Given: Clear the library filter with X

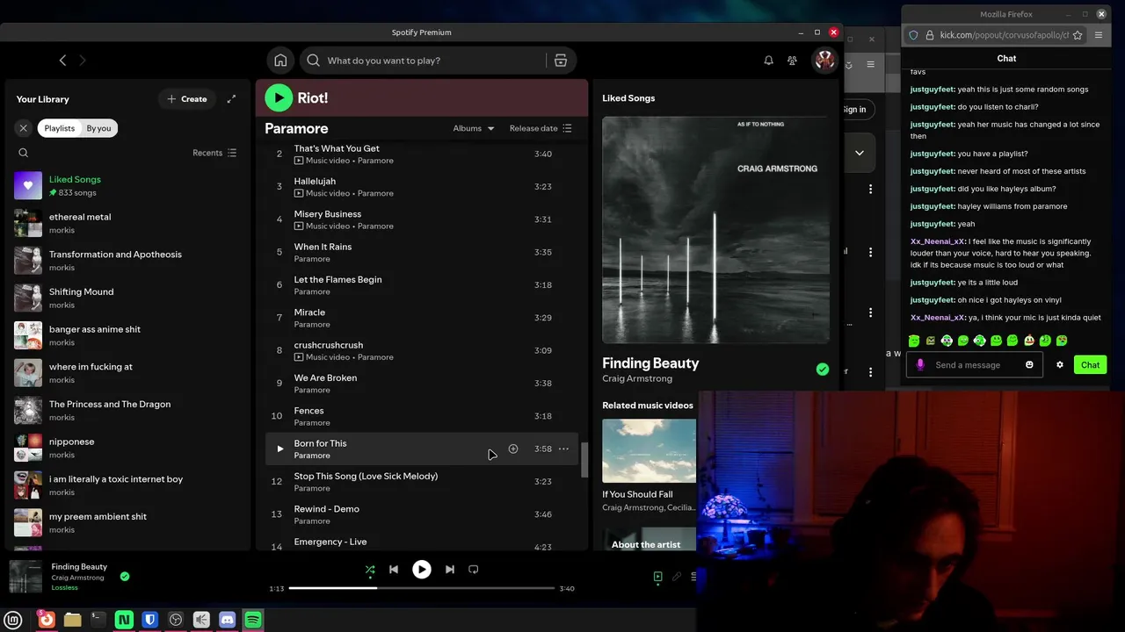Looking at the screenshot, I should pyautogui.click(x=24, y=128).
